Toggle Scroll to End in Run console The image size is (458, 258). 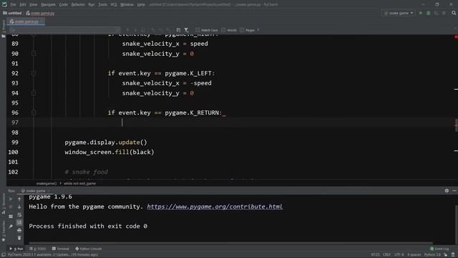(x=19, y=223)
